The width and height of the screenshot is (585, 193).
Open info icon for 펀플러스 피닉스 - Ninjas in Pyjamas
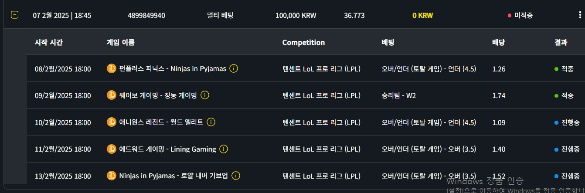click(x=234, y=68)
